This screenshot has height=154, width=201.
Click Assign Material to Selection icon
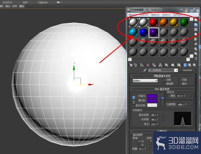click(142, 65)
